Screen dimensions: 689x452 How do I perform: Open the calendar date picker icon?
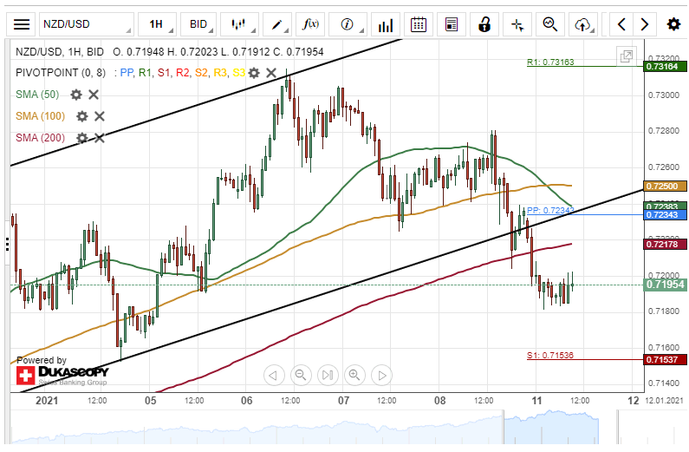tap(419, 23)
